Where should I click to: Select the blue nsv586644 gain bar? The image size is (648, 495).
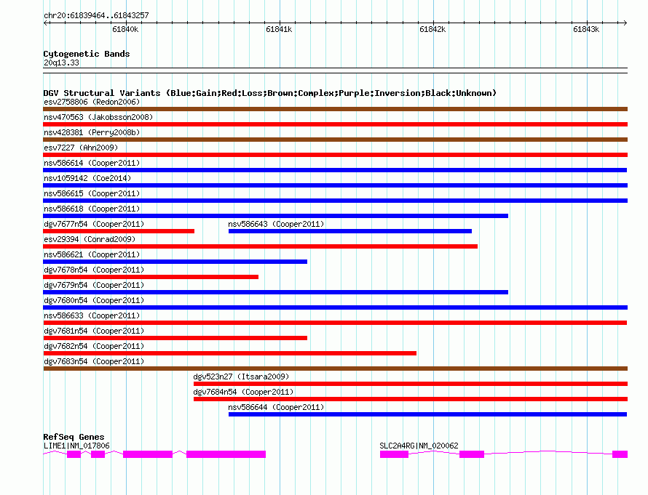tap(427, 414)
